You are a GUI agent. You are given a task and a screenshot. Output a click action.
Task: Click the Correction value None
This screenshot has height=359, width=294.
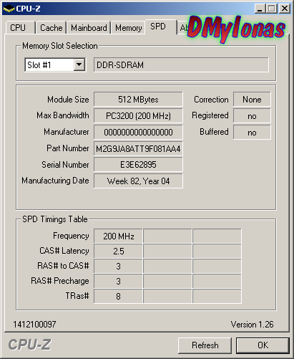(x=252, y=100)
